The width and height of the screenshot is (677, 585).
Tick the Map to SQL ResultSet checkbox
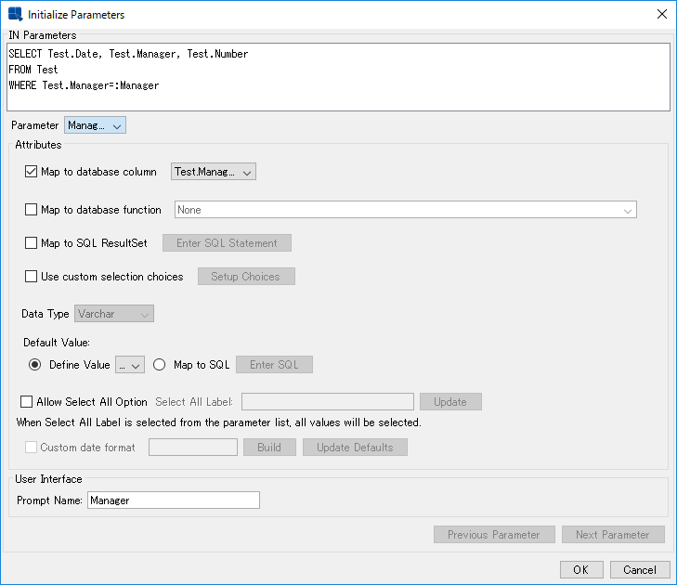click(x=32, y=243)
